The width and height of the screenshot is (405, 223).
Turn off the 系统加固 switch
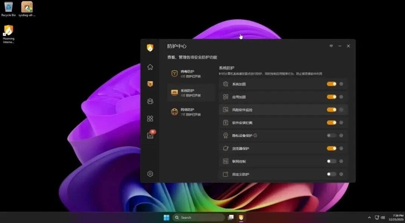(x=332, y=84)
